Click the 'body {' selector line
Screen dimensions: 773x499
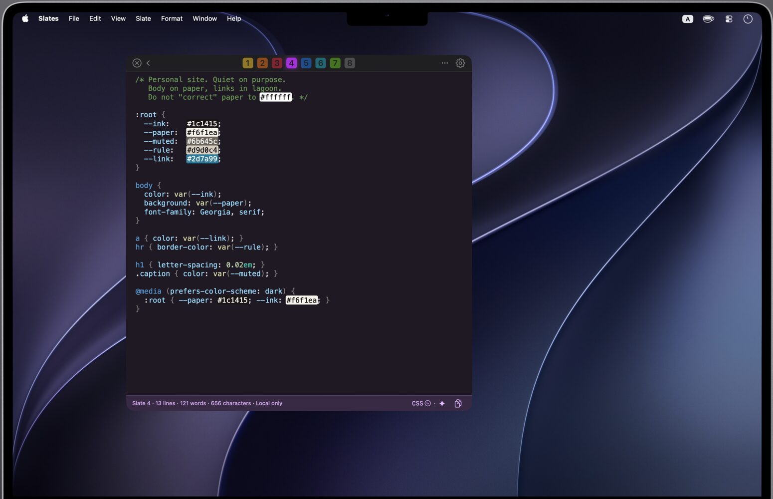(x=148, y=186)
